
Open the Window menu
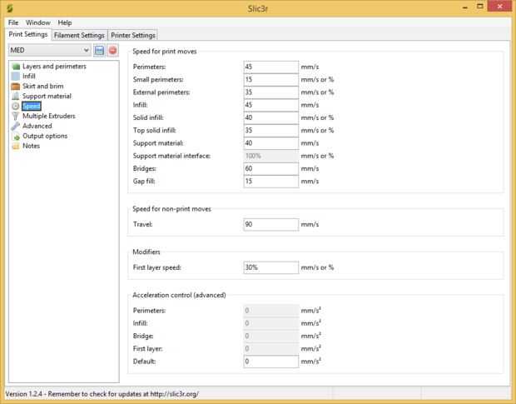(38, 22)
